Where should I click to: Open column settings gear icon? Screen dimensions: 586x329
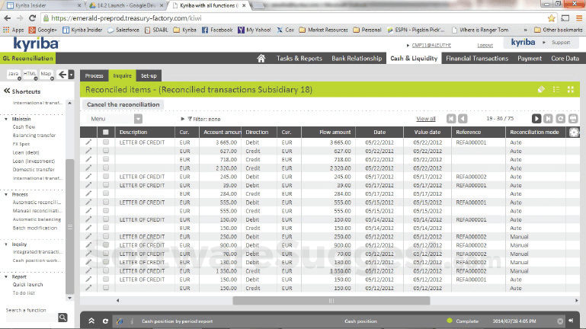point(574,133)
